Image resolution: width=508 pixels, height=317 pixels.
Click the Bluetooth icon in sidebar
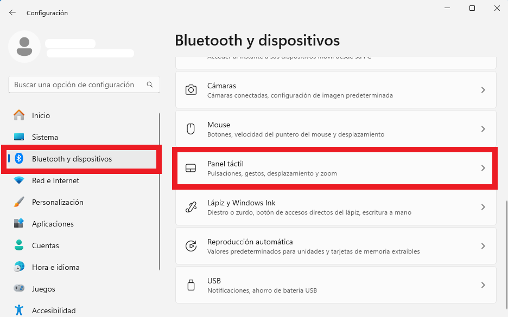[x=19, y=158]
